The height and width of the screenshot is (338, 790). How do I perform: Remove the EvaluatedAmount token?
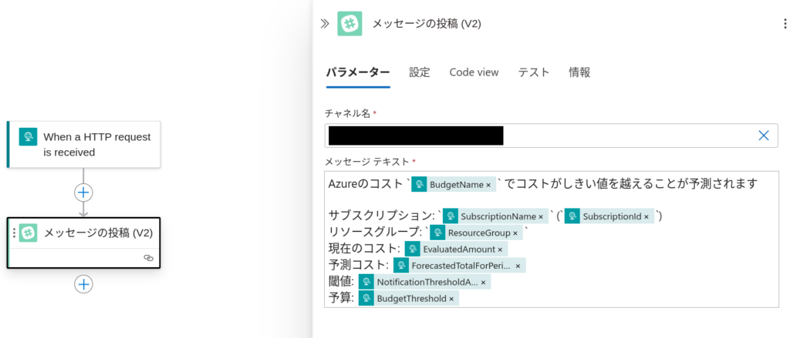(x=500, y=249)
